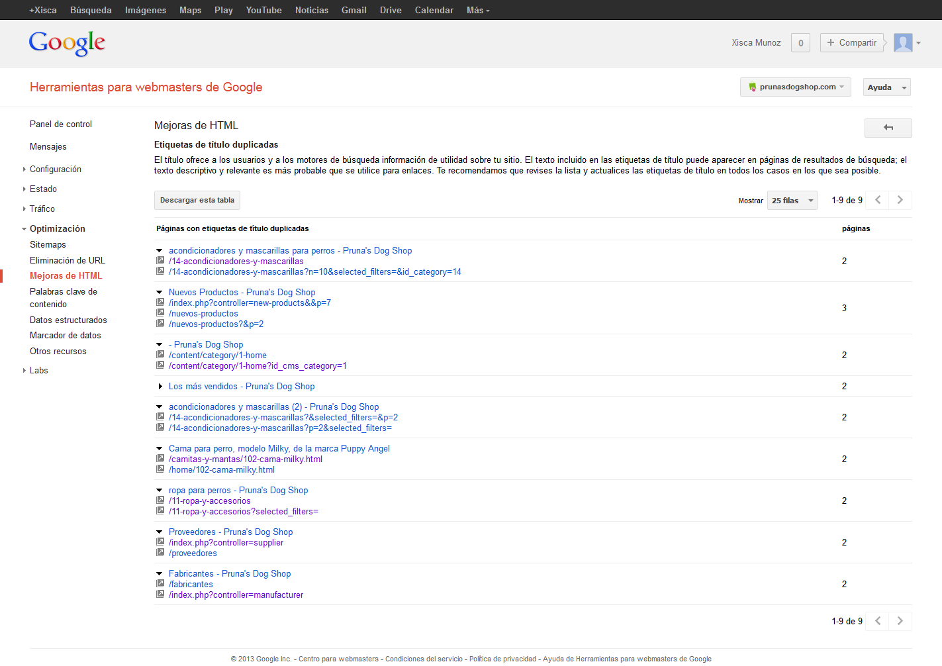Image resolution: width=942 pixels, height=666 pixels.
Task: Open the account avatar menu
Action: [907, 42]
